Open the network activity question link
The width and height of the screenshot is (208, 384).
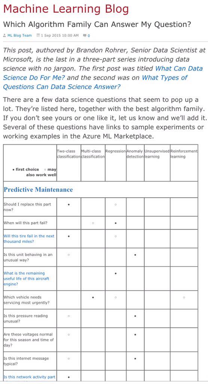(29, 377)
